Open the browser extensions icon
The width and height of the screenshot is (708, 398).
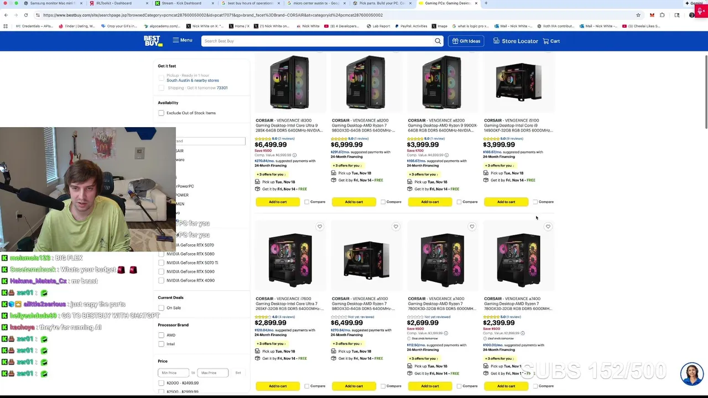click(662, 15)
